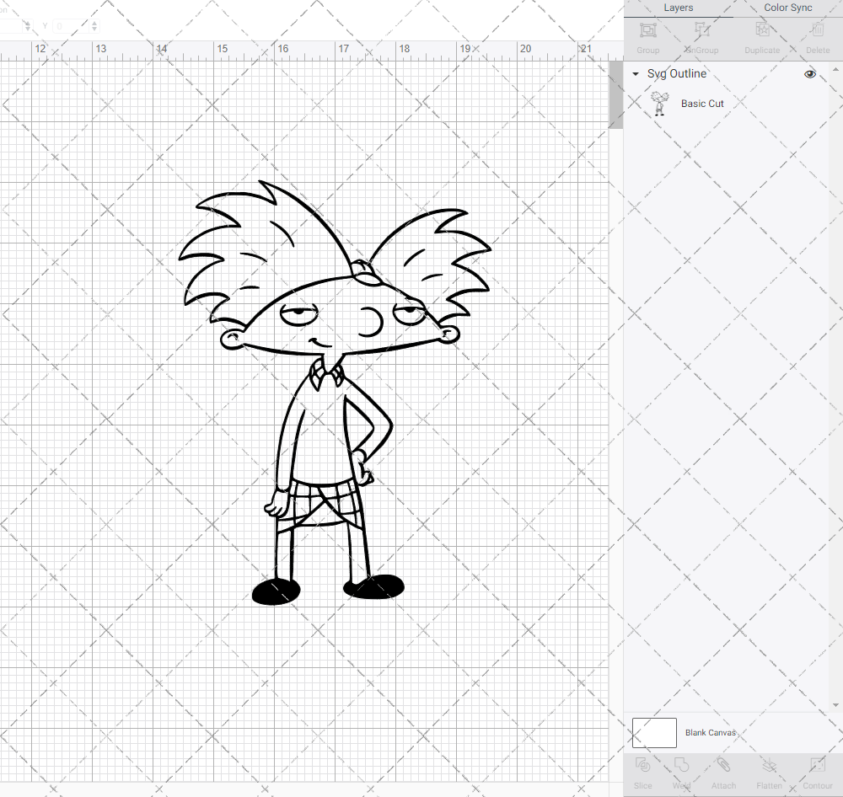The image size is (843, 797).
Task: Collapse the Svg Outline layer group
Action: click(635, 74)
